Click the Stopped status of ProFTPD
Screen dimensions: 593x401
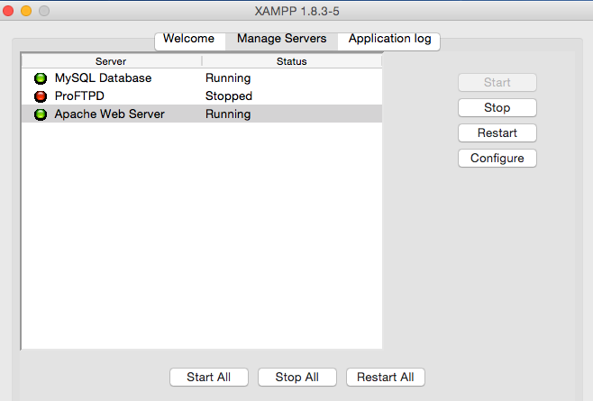coord(228,96)
